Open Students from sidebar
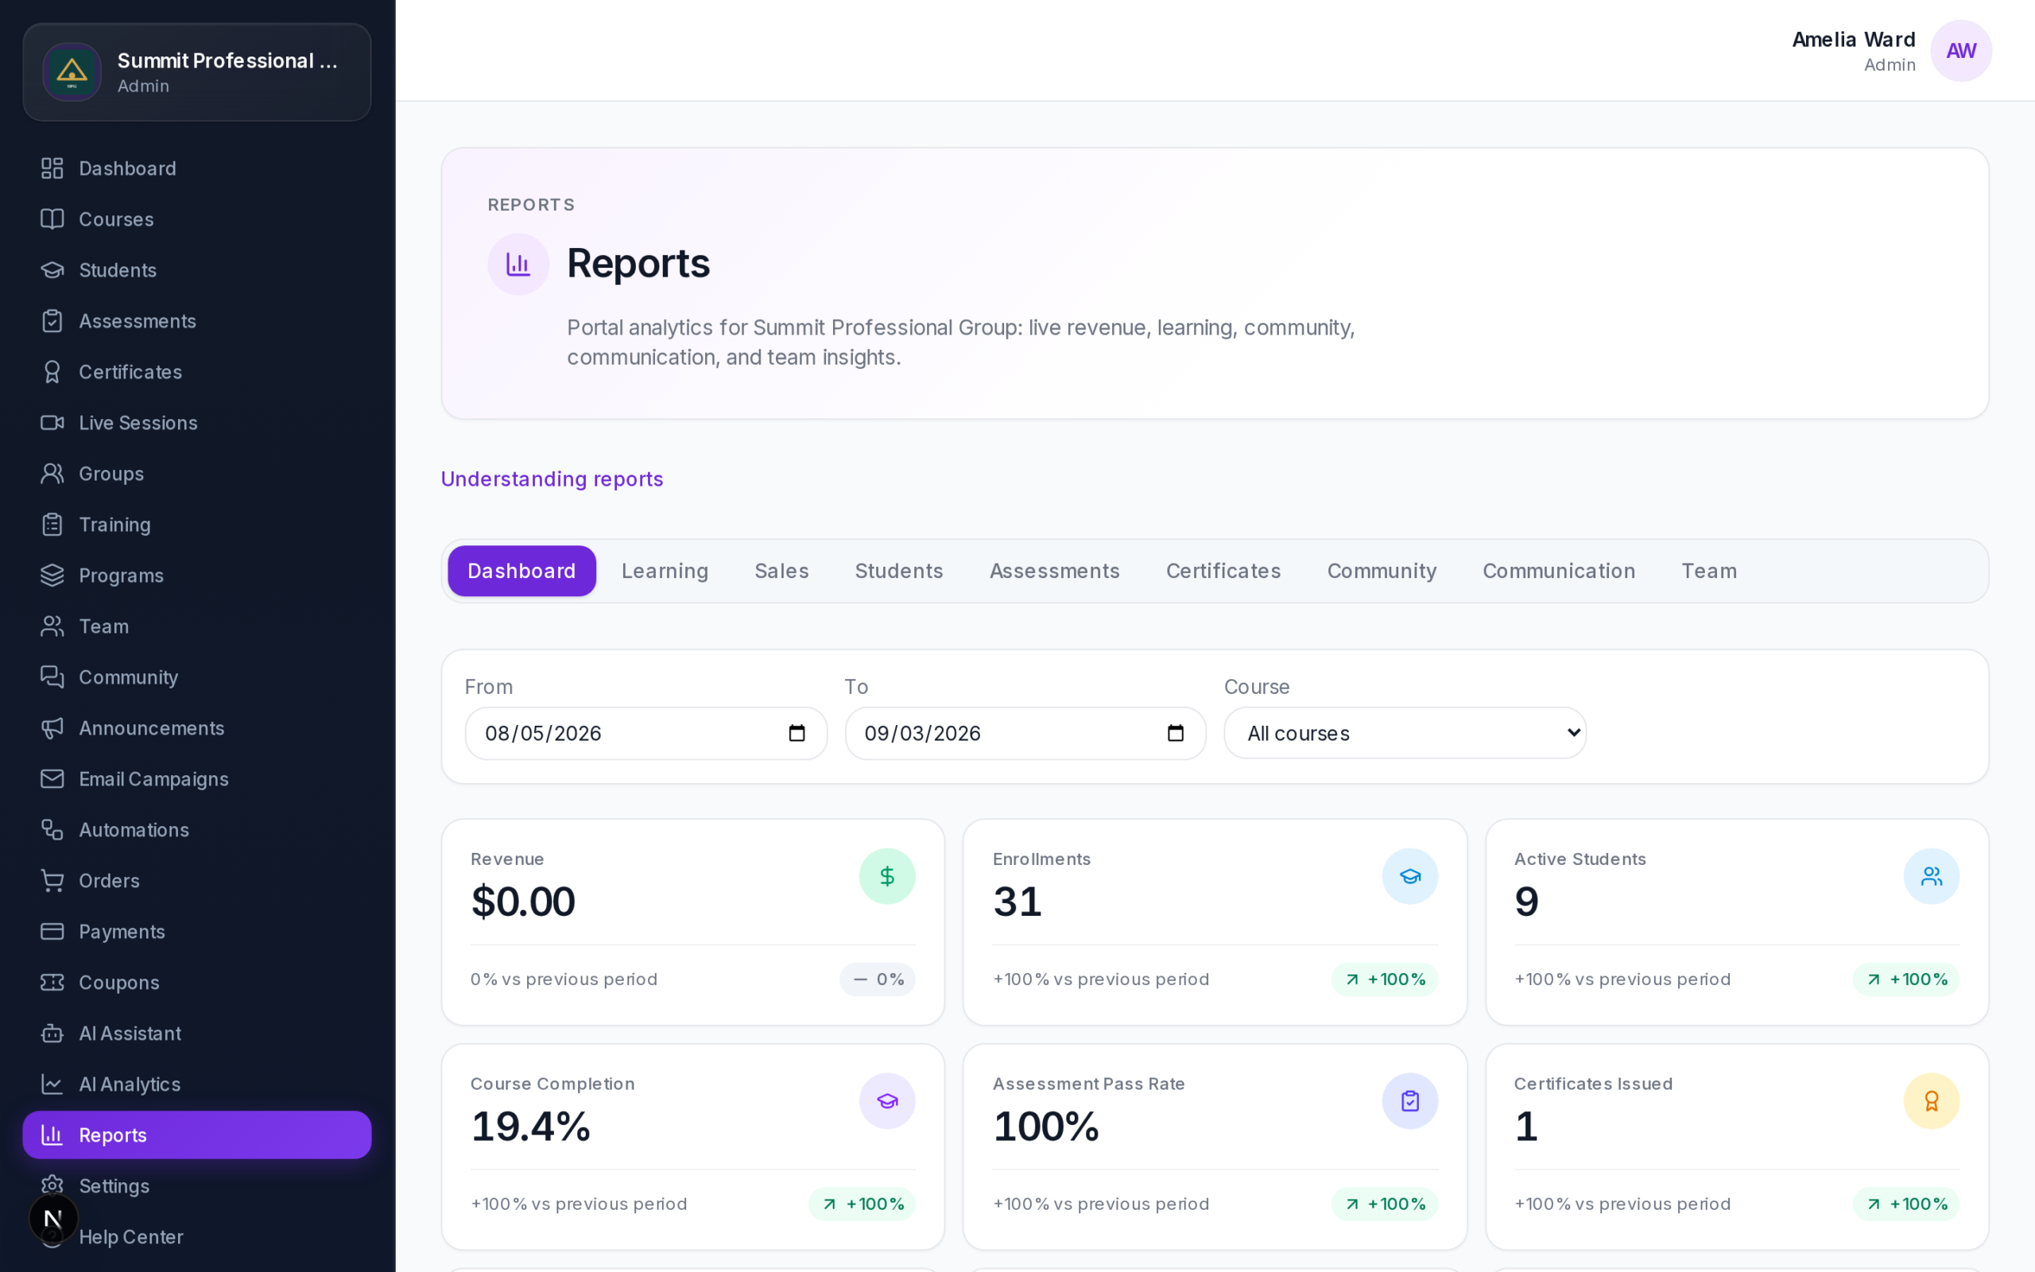Viewport: 2035px width, 1272px height. coord(197,270)
